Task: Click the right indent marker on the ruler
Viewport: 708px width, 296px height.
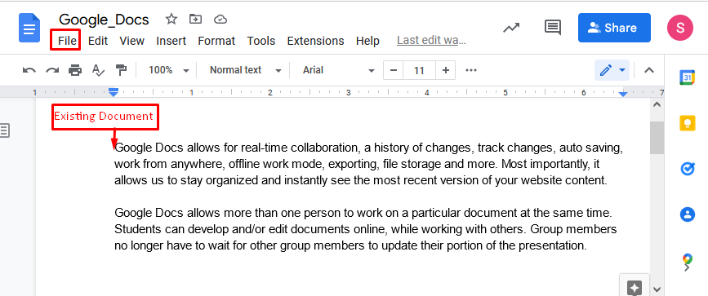Action: [624, 94]
